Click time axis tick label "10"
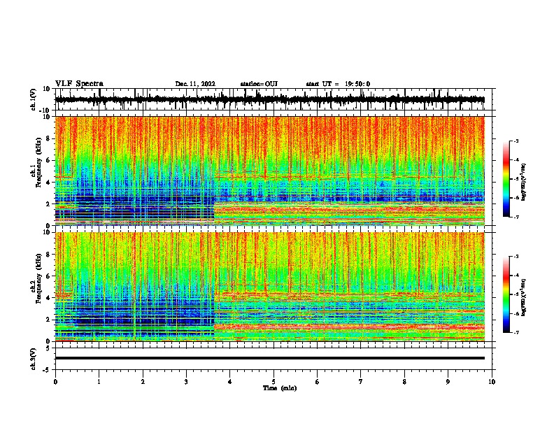 492,382
